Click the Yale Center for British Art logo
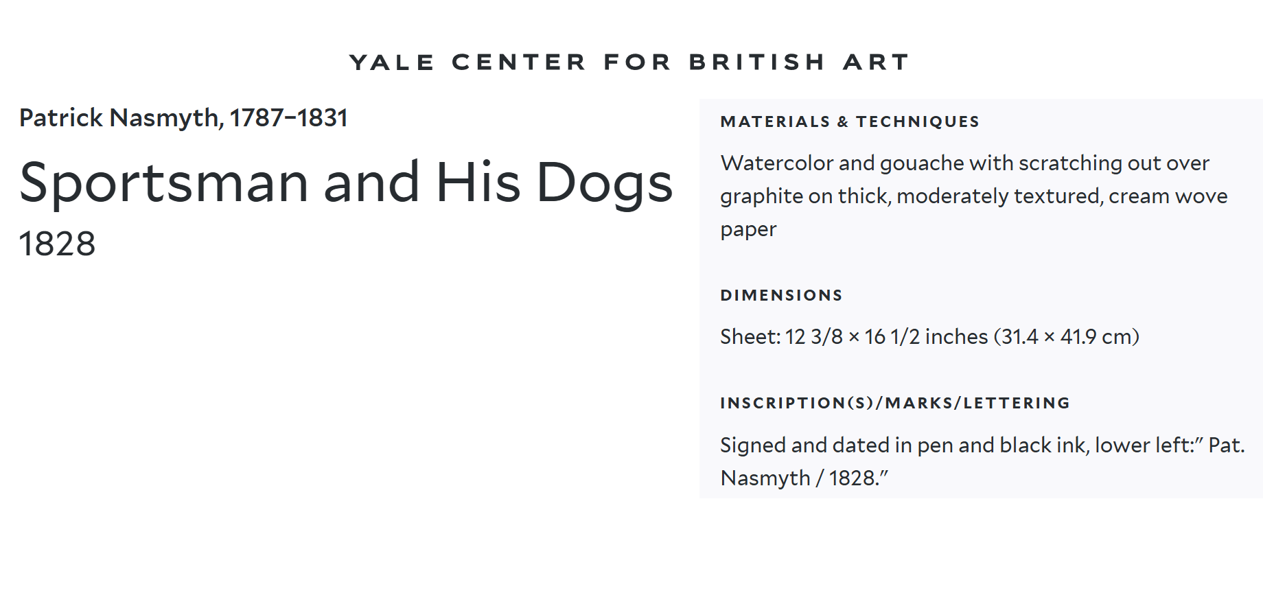 coord(629,62)
